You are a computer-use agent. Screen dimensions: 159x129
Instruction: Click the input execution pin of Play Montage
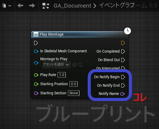[36, 43]
